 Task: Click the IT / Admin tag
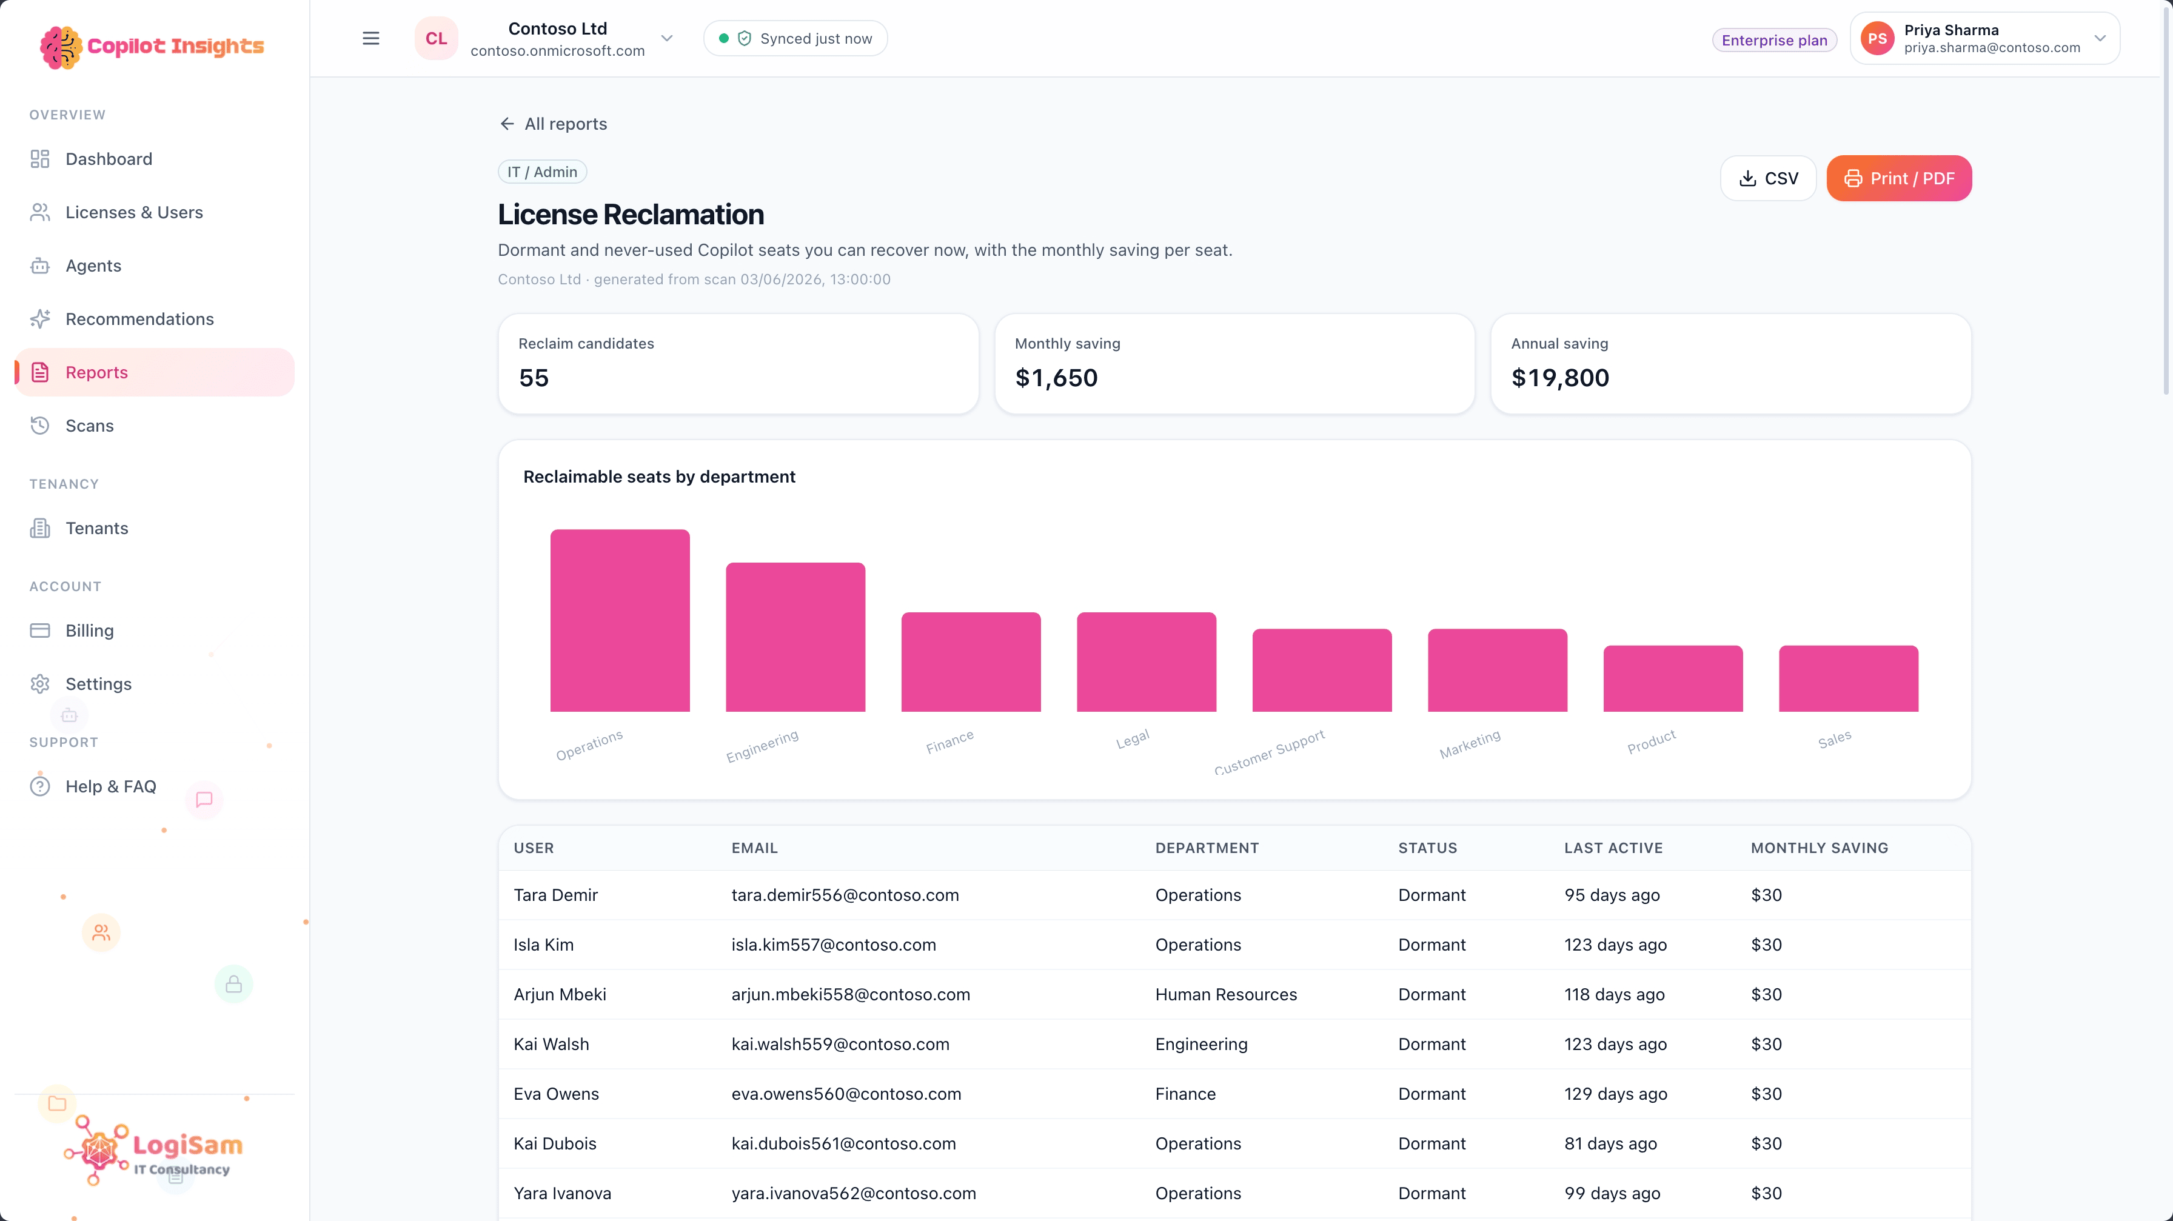click(543, 172)
